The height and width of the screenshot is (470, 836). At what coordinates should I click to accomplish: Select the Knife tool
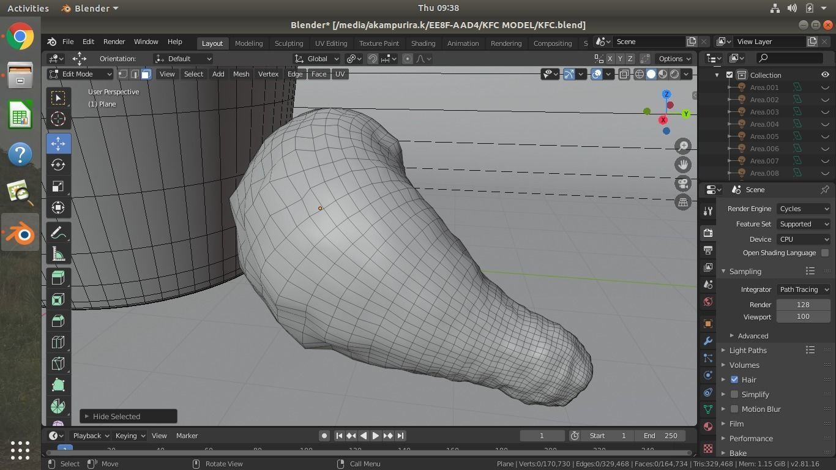tap(58, 364)
